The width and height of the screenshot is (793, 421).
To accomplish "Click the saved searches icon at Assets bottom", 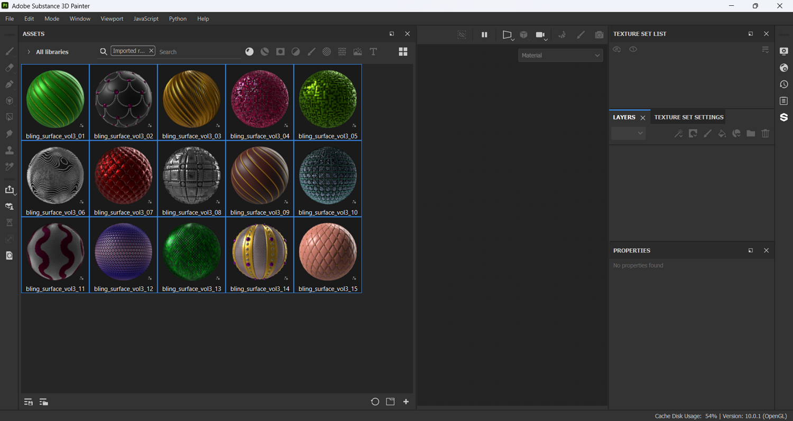I will (29, 402).
